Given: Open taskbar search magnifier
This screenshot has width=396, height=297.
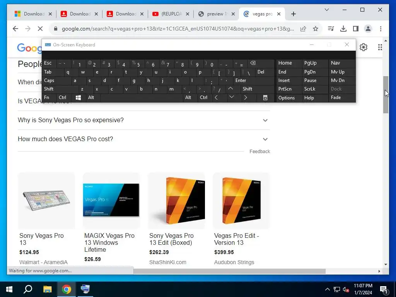Looking at the screenshot, I should [28, 289].
